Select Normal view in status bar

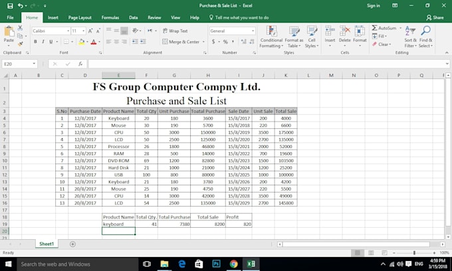tap(358, 252)
